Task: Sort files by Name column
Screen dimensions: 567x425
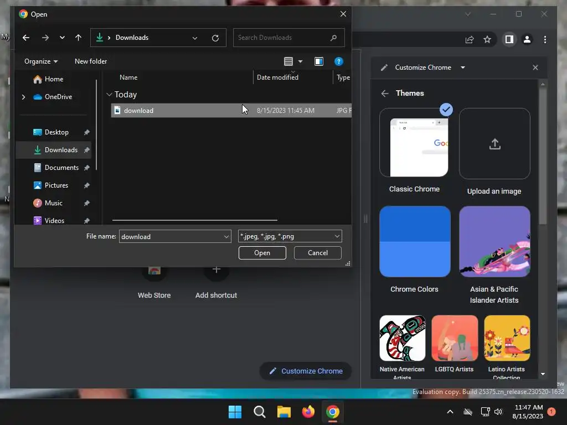Action: [x=128, y=77]
